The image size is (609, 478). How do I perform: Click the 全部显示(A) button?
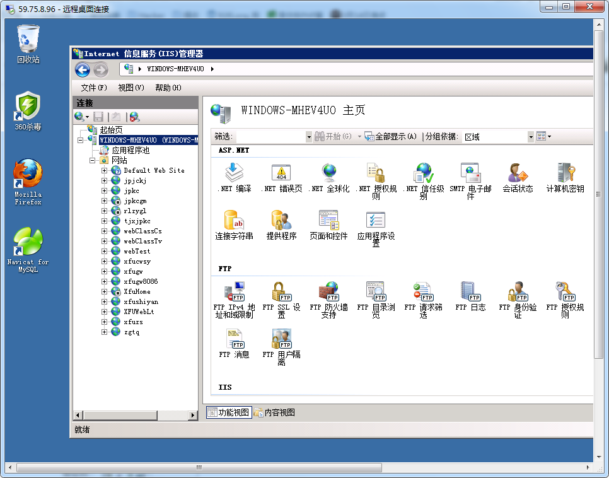coord(391,136)
